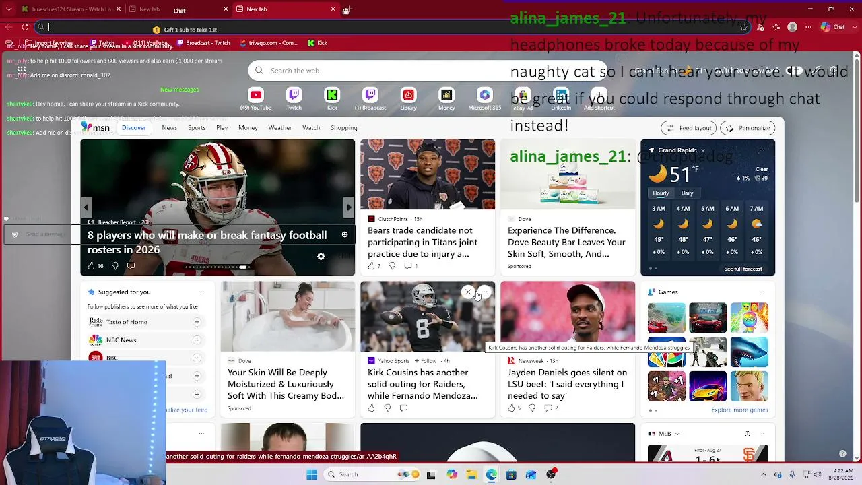This screenshot has width=862, height=485.
Task: Open more options on the Games card
Action: 762,292
